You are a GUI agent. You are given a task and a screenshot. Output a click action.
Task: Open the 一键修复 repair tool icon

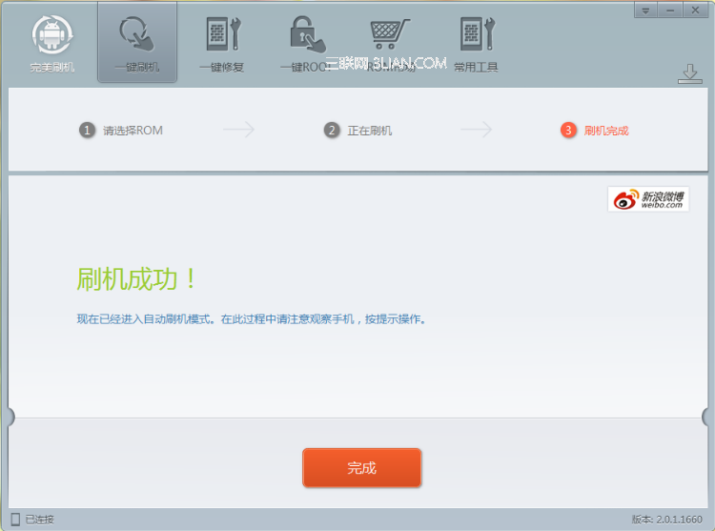(223, 33)
